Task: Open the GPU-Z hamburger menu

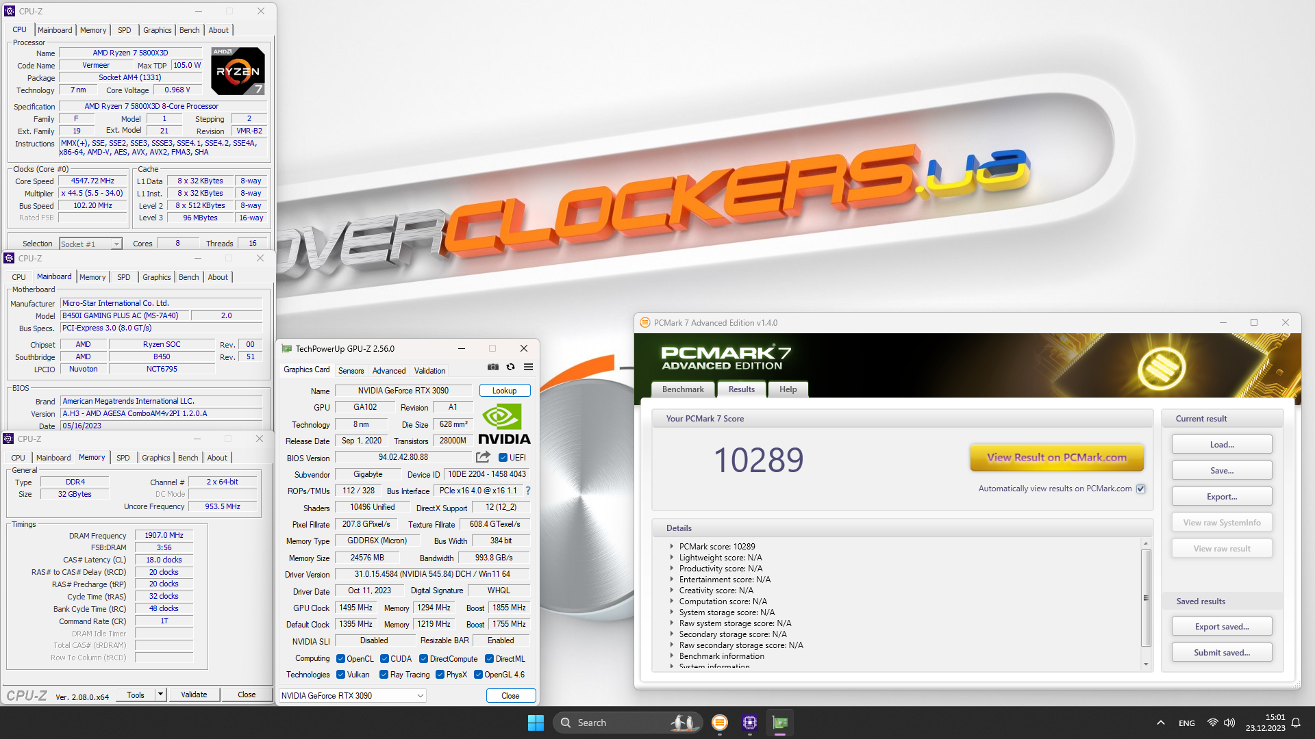Action: click(528, 367)
